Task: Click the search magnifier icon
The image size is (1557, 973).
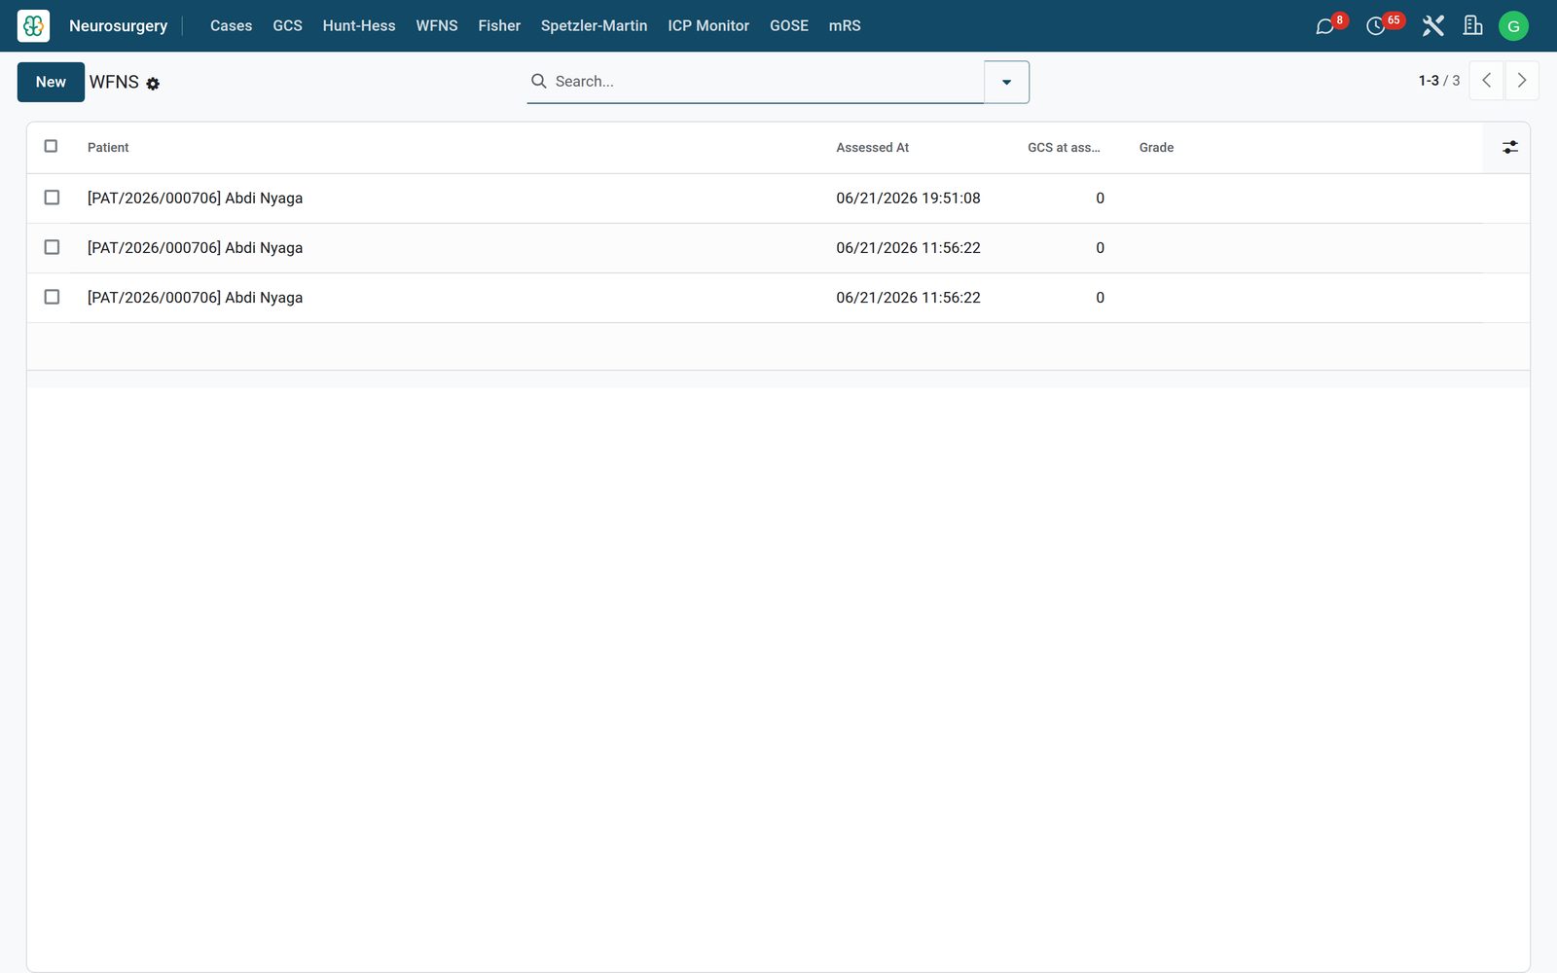Action: pos(538,81)
